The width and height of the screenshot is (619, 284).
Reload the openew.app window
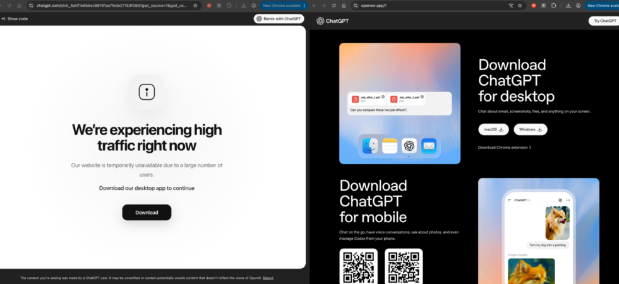pos(334,6)
